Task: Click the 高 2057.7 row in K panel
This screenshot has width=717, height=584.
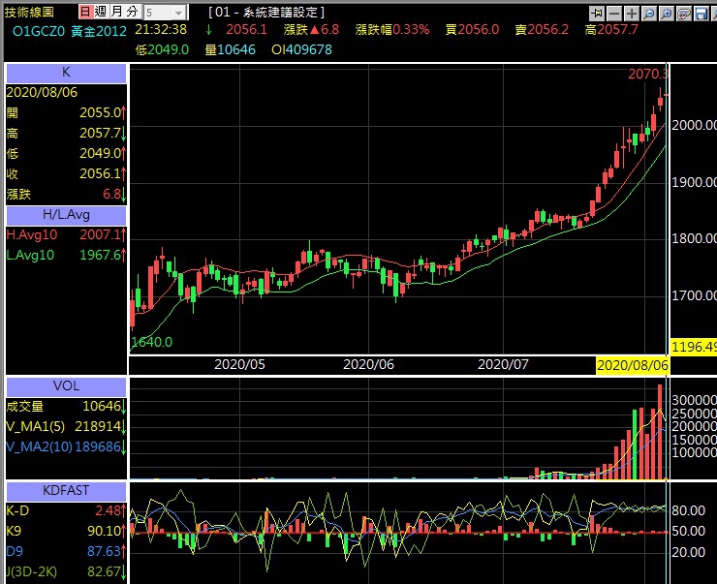Action: pyautogui.click(x=66, y=134)
